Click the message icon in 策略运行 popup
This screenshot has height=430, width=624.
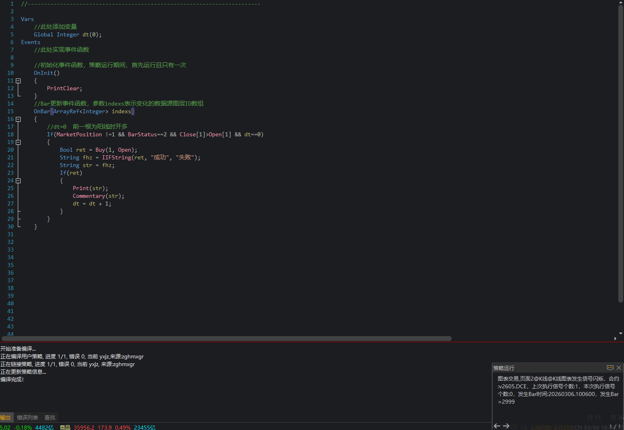pyautogui.click(x=610, y=368)
